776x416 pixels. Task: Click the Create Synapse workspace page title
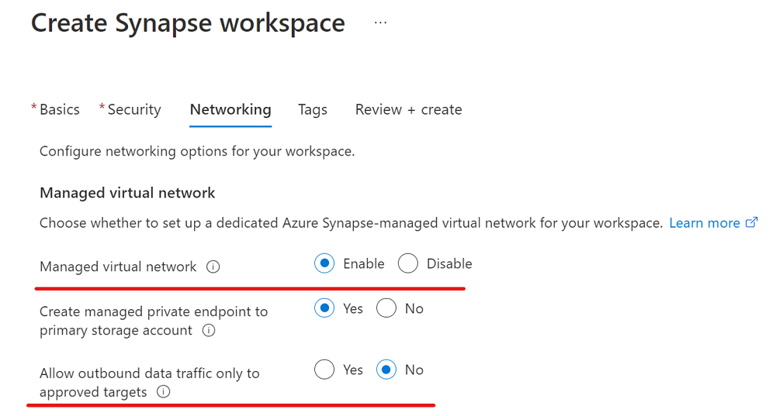(x=188, y=23)
